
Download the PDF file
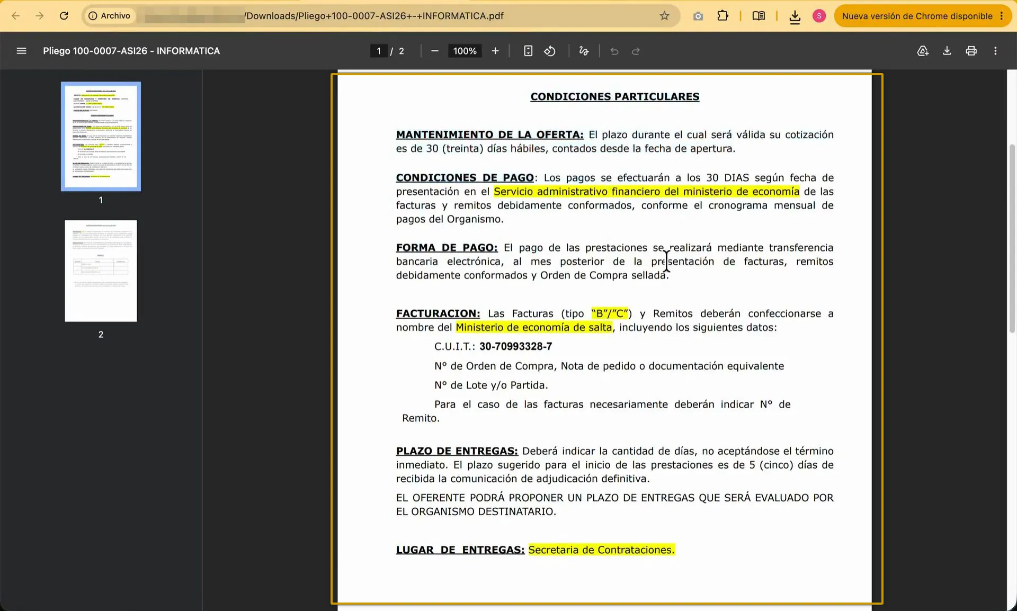pyautogui.click(x=947, y=51)
